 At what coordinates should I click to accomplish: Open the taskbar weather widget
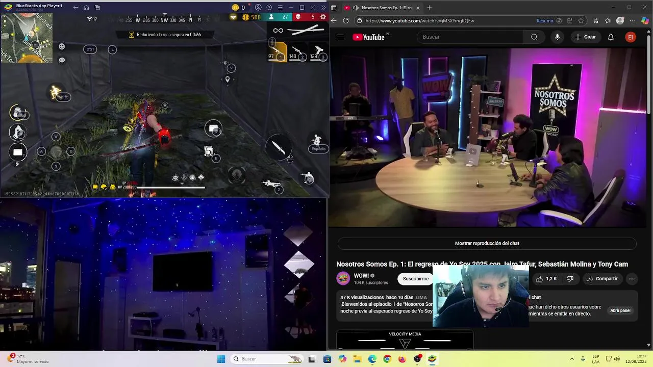[x=28, y=359]
